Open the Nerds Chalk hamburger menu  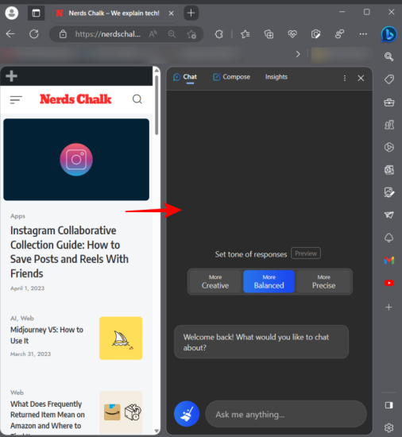[16, 99]
